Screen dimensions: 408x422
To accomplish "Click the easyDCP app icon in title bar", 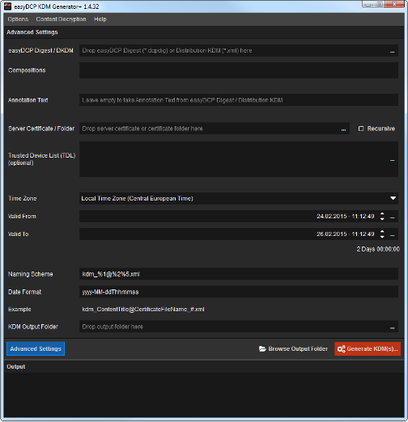I will click(x=7, y=6).
